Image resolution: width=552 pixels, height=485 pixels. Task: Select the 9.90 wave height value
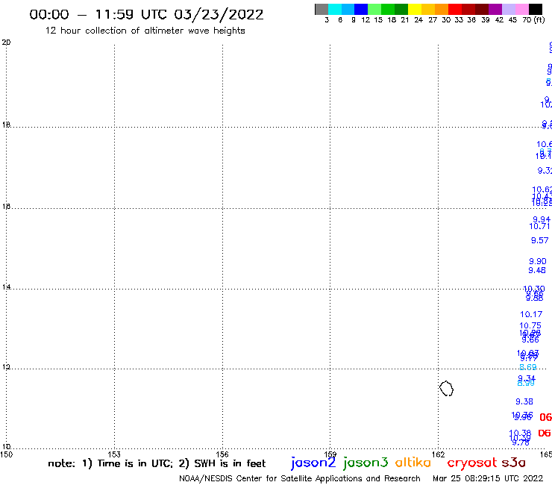538,261
